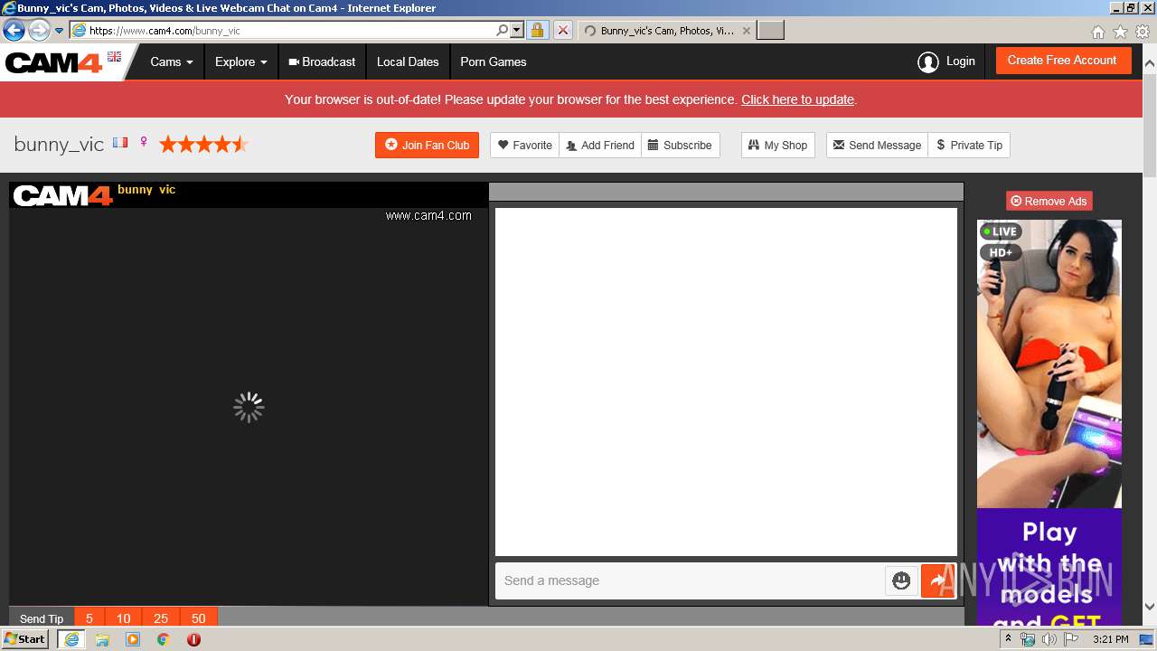The width and height of the screenshot is (1157, 651).
Task: Click the Action Center flag icon
Action: pos(1071,639)
